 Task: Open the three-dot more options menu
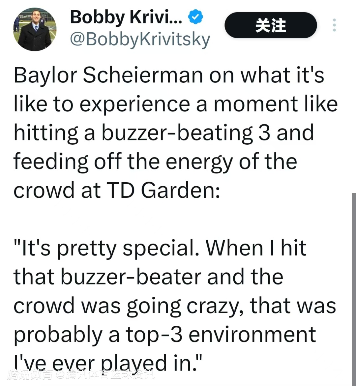point(334,25)
